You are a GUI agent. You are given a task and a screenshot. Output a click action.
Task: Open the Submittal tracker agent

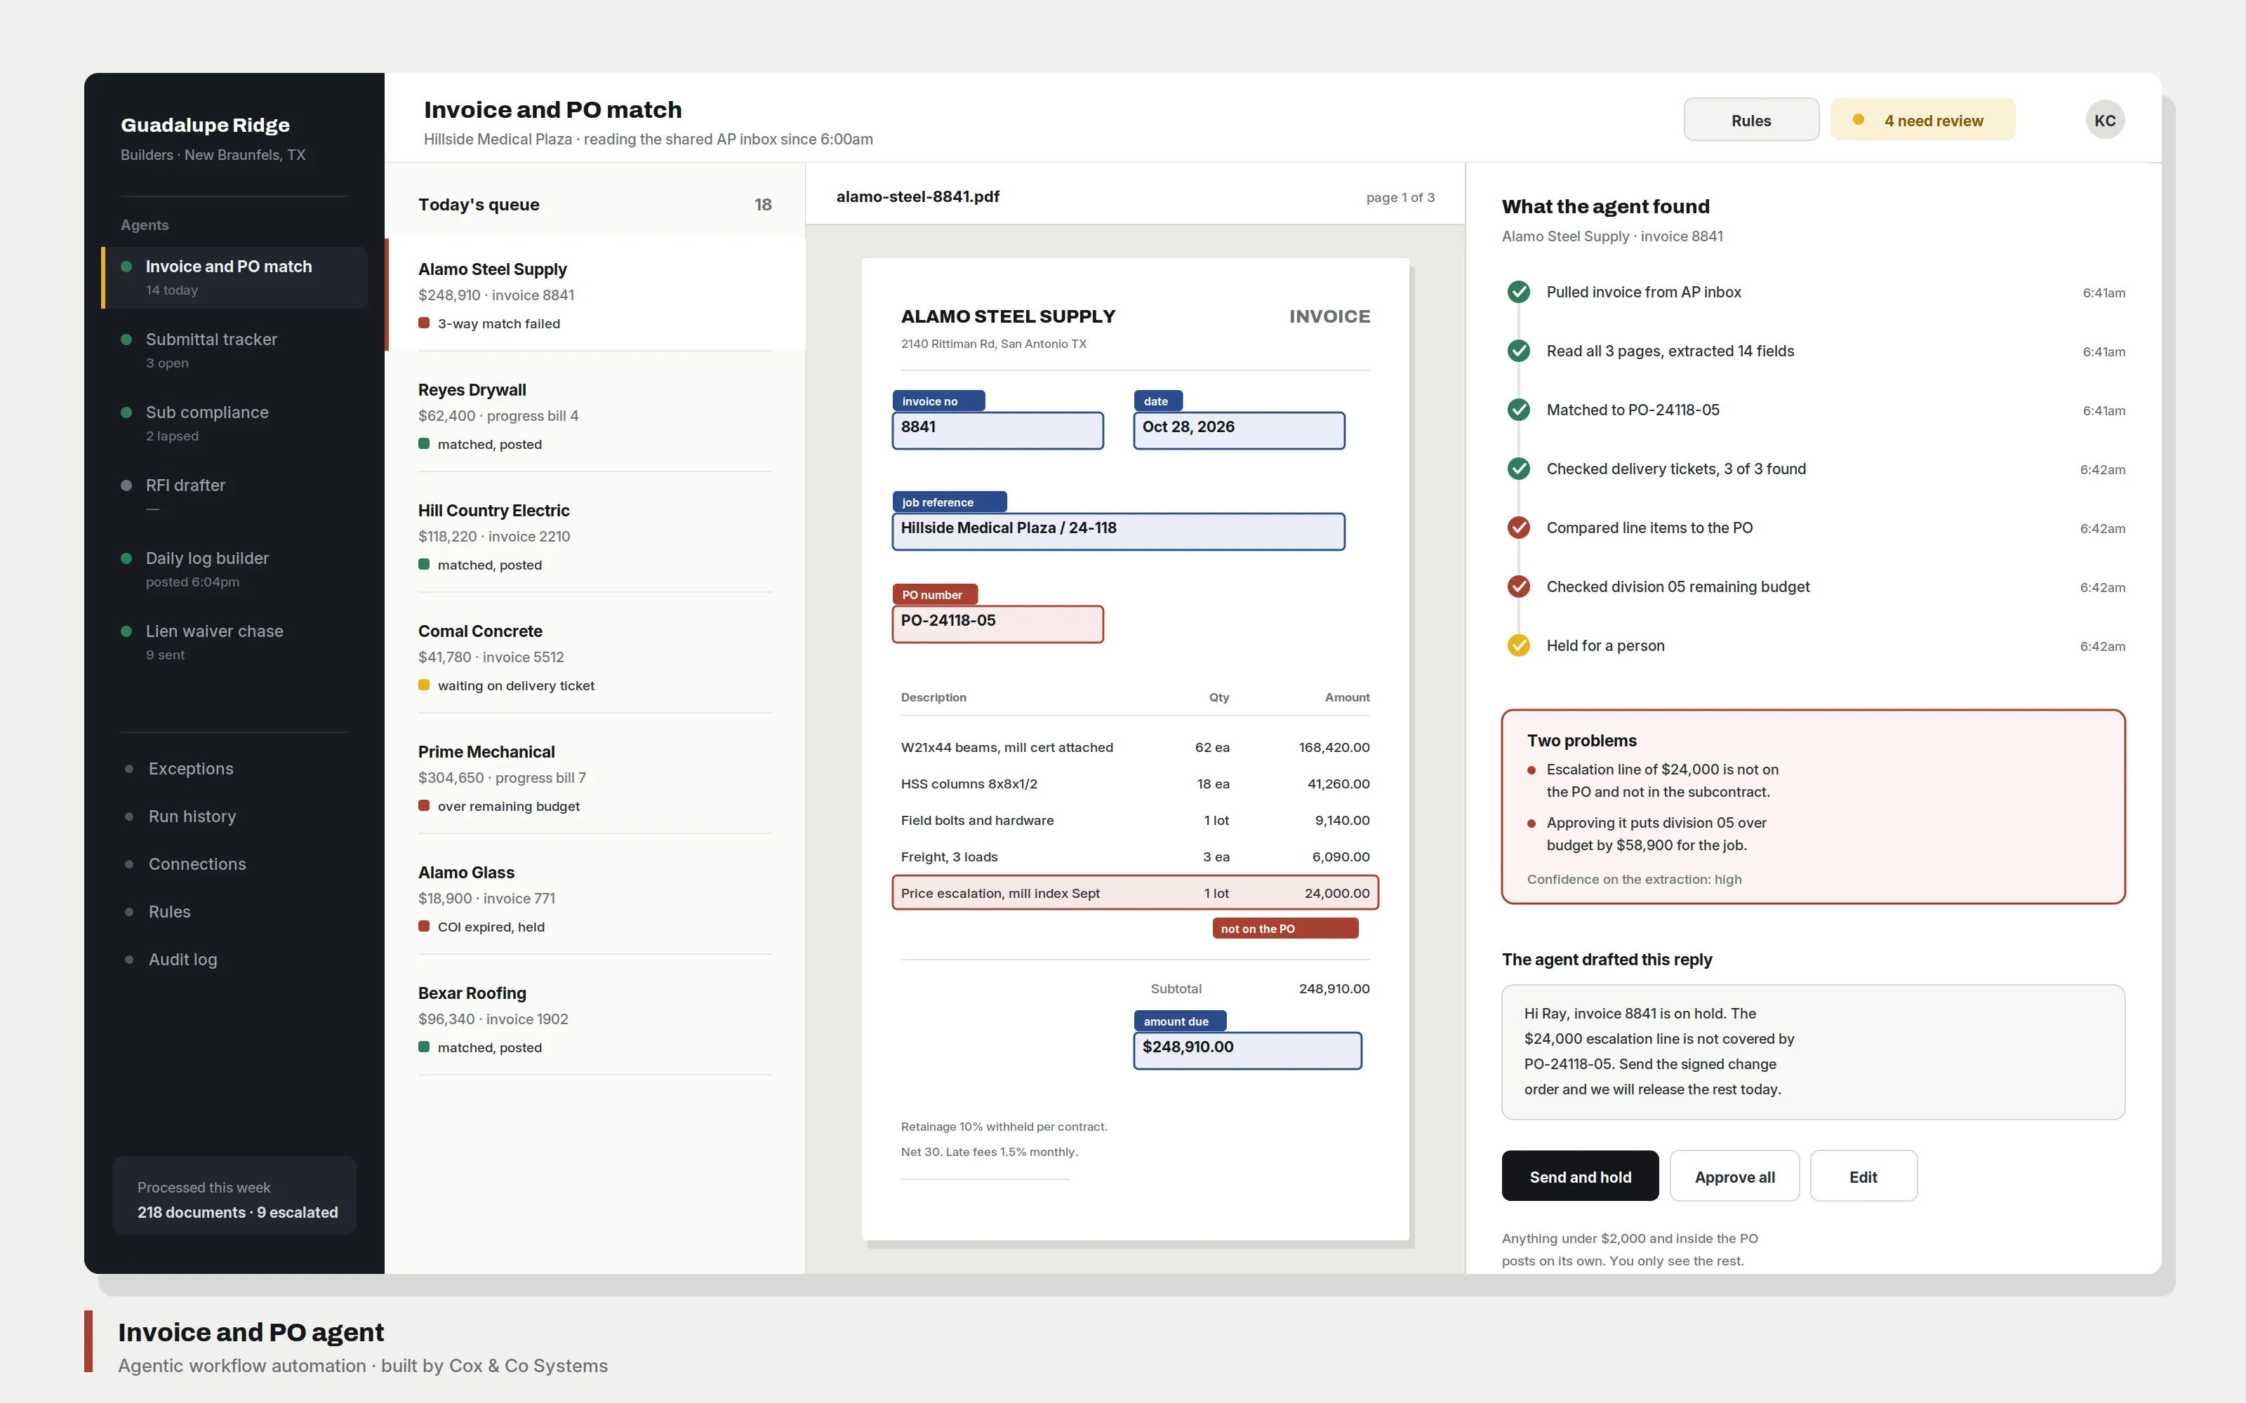coord(235,350)
